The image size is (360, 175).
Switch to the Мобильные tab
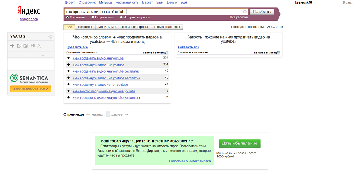[107, 27]
